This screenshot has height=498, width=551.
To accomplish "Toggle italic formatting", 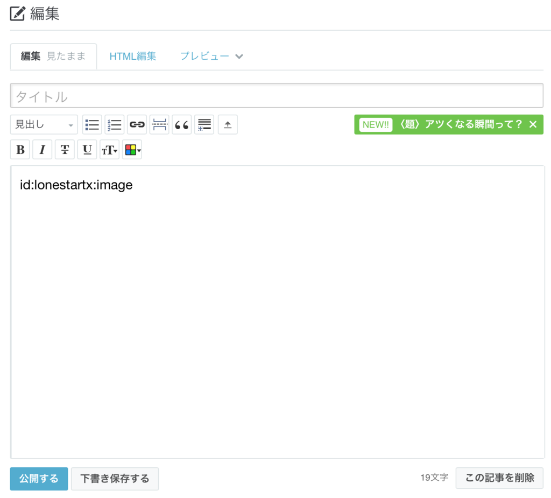I will 42,149.
